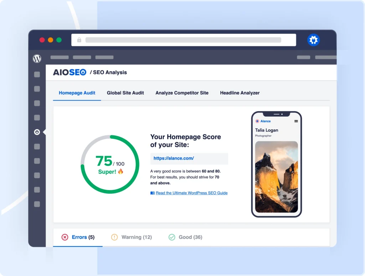Open the hamburger menu in phone preview
365x276 pixels.
click(x=296, y=121)
